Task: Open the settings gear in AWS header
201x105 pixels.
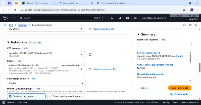Action: 135,18
